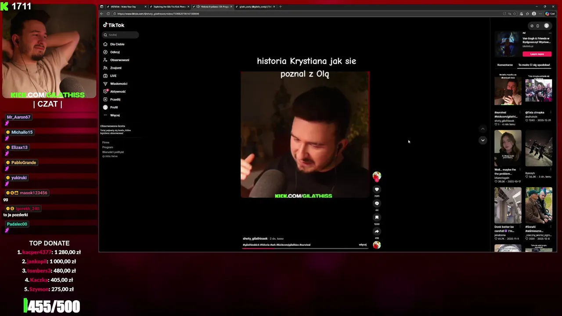Image resolution: width=562 pixels, height=316 pixels.
Task: Switch to Exploring the Gila Tiss Kick tab
Action: [x=170, y=7]
